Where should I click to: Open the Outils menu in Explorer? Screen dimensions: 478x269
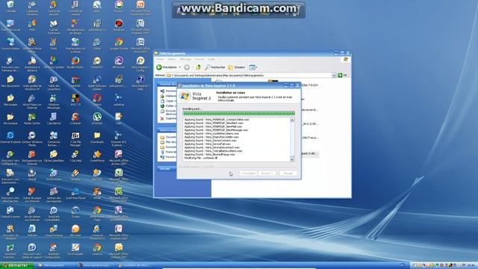[211, 59]
